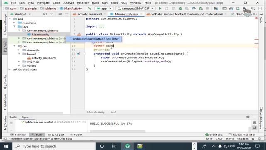Open the Event Log
Screen dimensions: 266x150
(214, 135)
